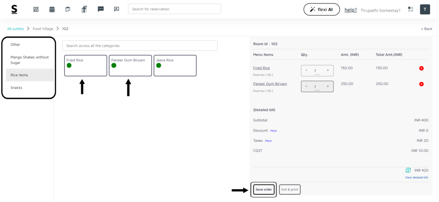The height and width of the screenshot is (202, 439).
Task: Open the apps grid icon near avatar
Action: click(411, 9)
